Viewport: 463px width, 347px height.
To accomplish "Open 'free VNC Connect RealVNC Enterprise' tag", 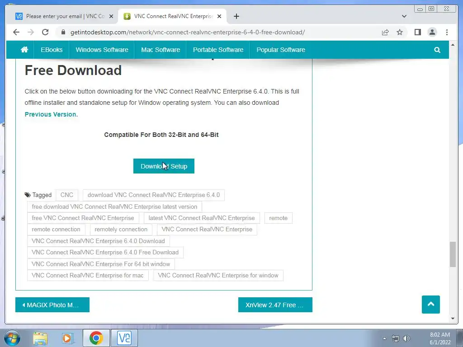I will pyautogui.click(x=83, y=218).
